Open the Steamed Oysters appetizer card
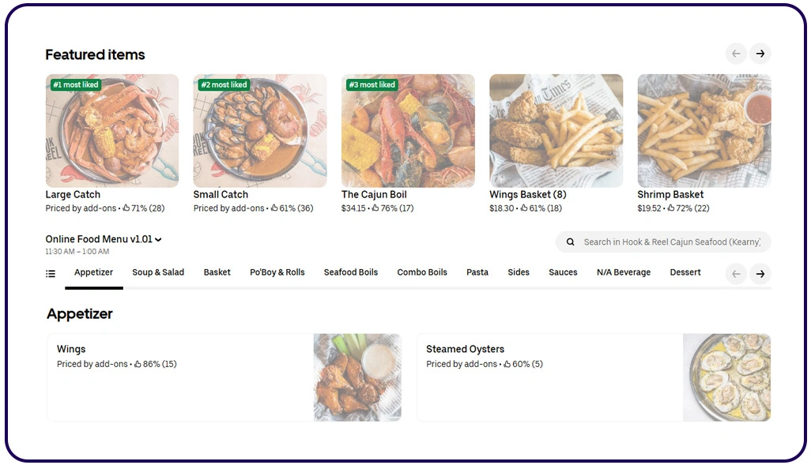Screen dimensions: 811x465 tap(594, 377)
